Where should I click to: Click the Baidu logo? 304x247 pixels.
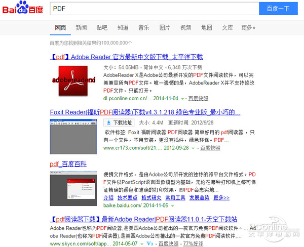(x=23, y=9)
